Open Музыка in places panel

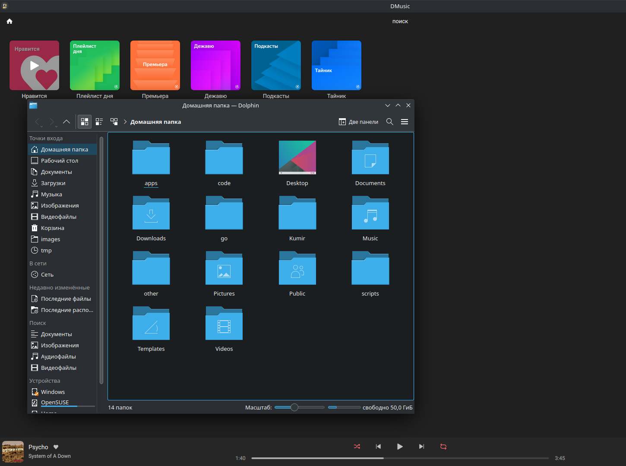[63, 194]
